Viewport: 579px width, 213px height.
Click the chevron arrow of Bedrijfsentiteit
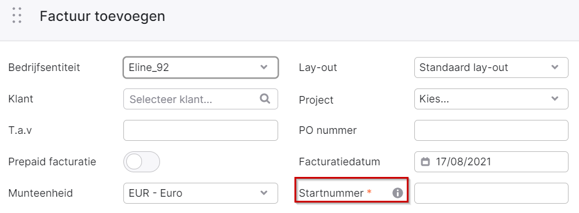tap(264, 67)
